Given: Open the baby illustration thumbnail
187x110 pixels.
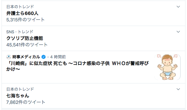Looking at the screenshot, I should (x=167, y=67).
